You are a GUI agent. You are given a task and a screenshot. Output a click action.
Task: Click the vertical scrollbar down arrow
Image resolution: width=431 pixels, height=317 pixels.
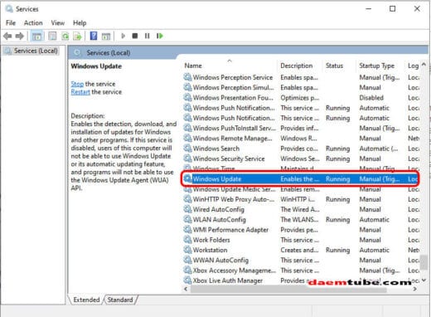click(424, 280)
